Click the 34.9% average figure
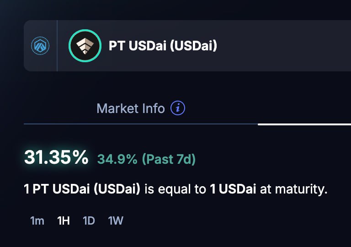This screenshot has height=247, width=351. (117, 159)
